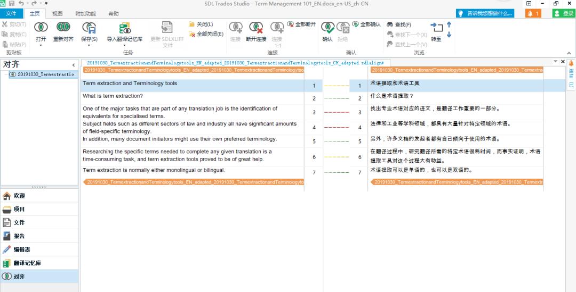Expand the 导入翻译记忆库 dropdown arrow

(124, 46)
